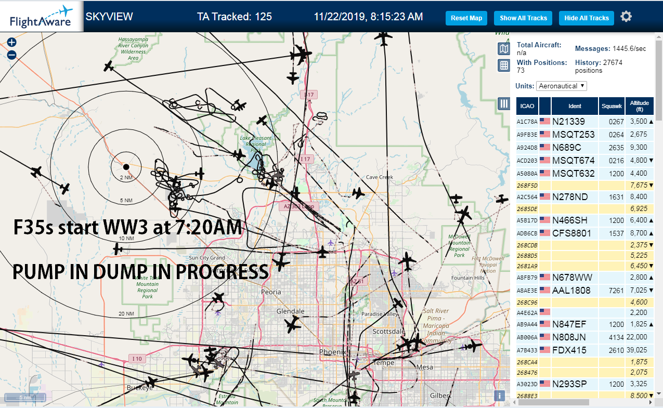Click ICAO code A9FB3E
The height and width of the screenshot is (408, 663).
527,135
